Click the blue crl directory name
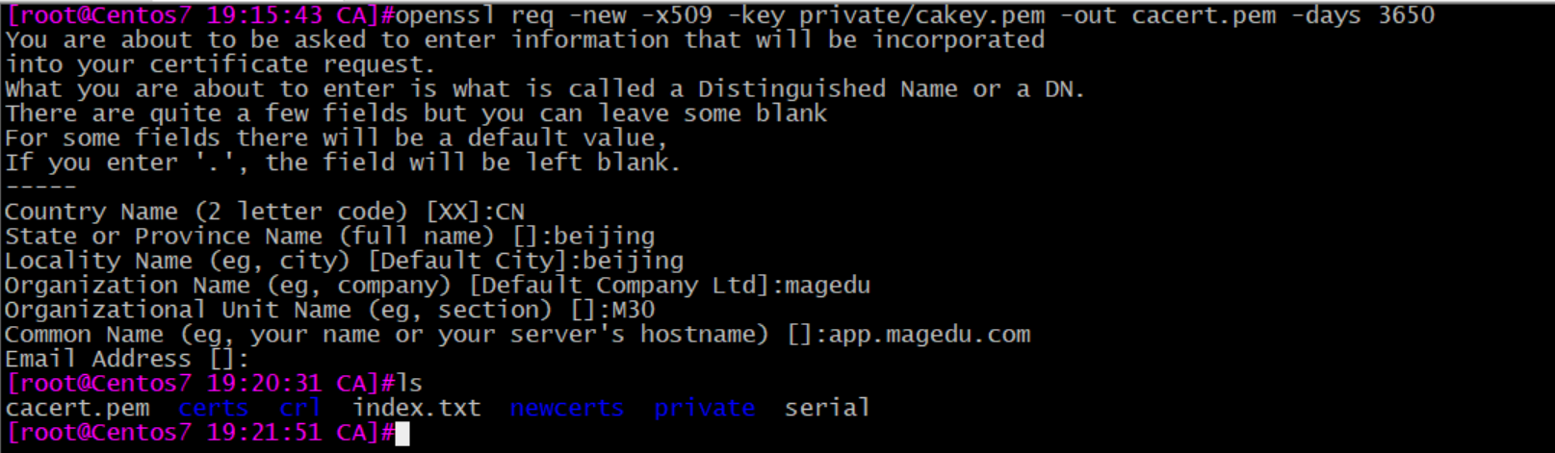Image resolution: width=1555 pixels, height=453 pixels. [x=300, y=409]
